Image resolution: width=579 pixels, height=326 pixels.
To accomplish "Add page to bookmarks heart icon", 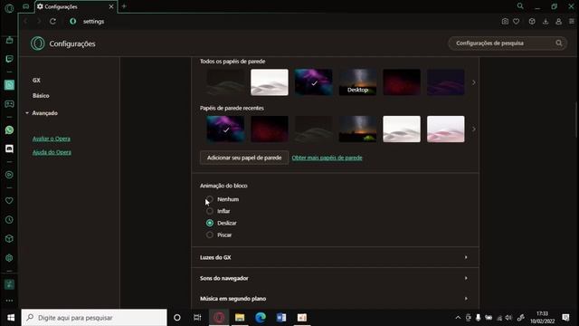I will [x=517, y=22].
